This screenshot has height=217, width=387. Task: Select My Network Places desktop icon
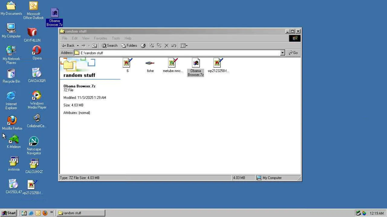[11, 55]
